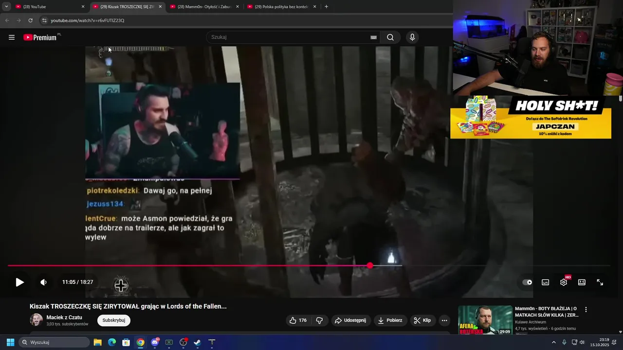Switch to Mamm0n- Otyłość browser tab
Screen dimensions: 623x350
point(204,7)
